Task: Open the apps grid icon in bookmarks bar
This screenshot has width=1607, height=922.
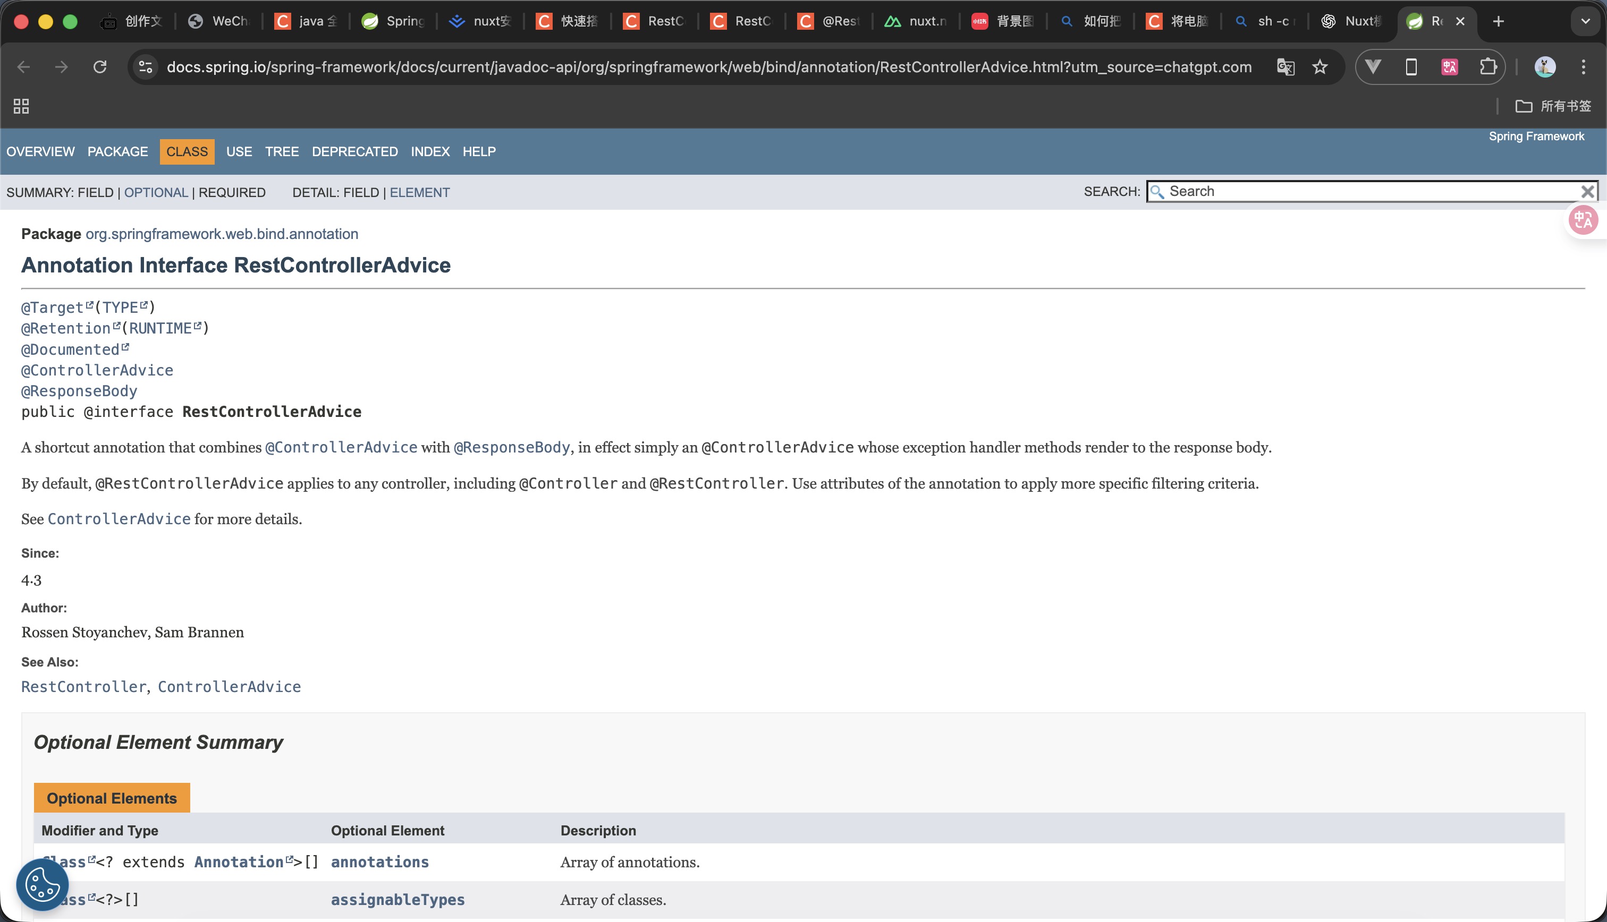Action: (x=22, y=106)
